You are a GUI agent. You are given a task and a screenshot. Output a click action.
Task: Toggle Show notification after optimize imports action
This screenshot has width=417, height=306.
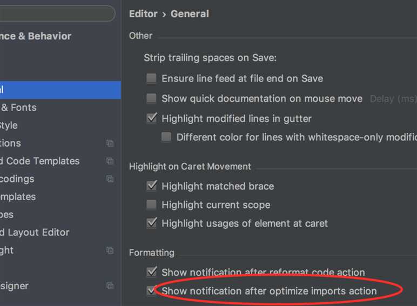(x=152, y=291)
